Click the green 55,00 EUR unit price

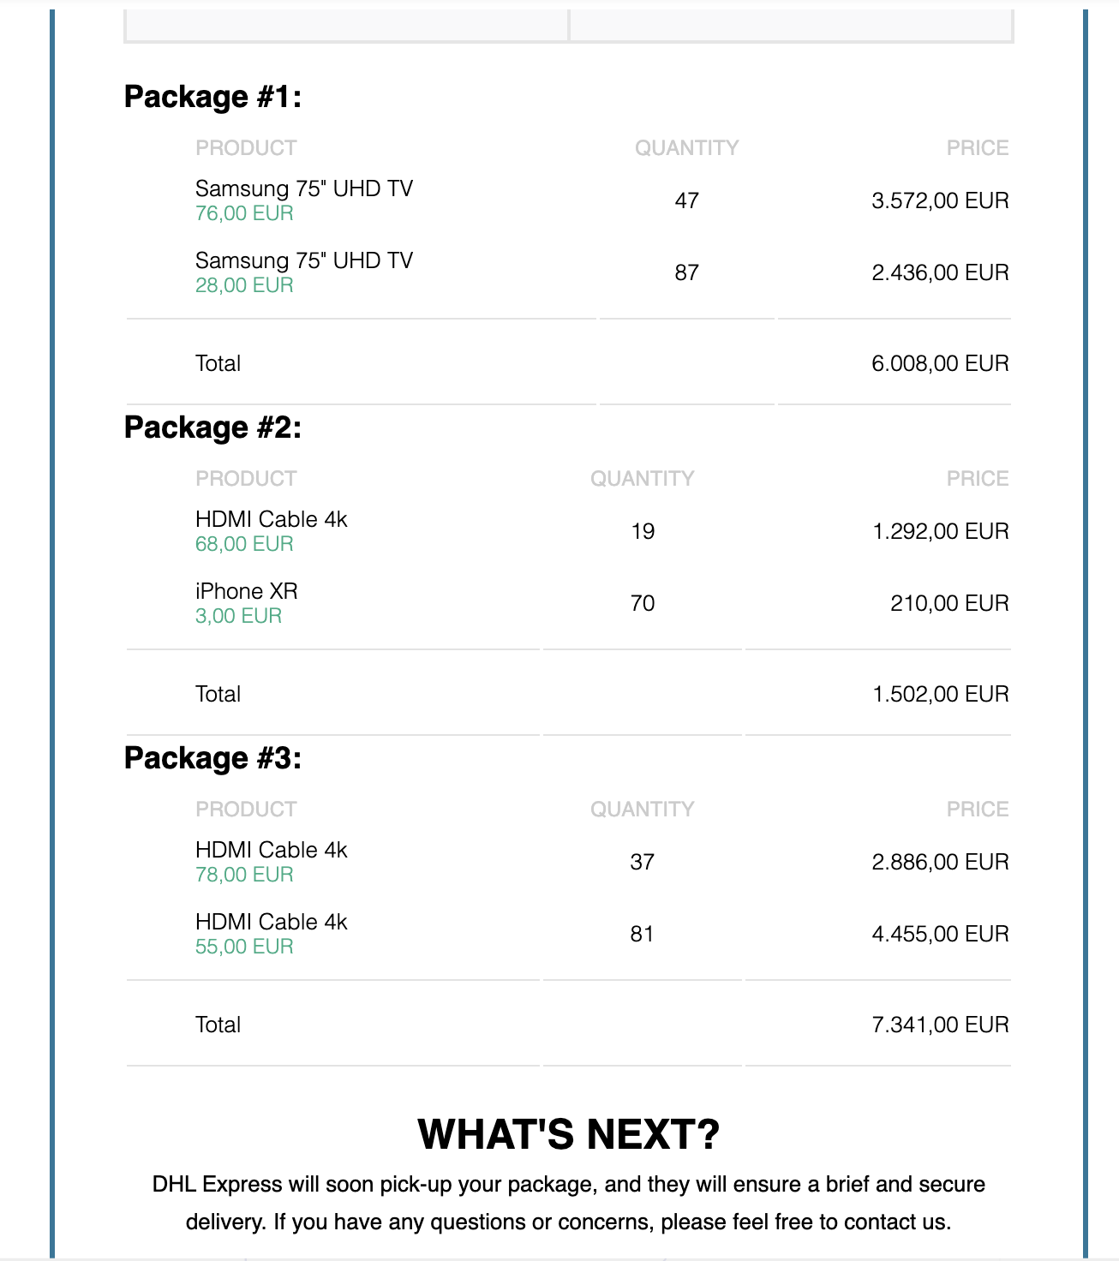244,947
